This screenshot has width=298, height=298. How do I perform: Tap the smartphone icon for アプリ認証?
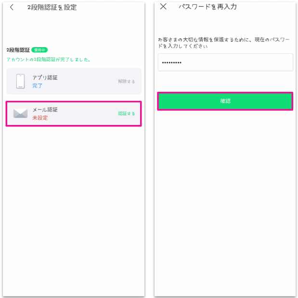pyautogui.click(x=20, y=81)
